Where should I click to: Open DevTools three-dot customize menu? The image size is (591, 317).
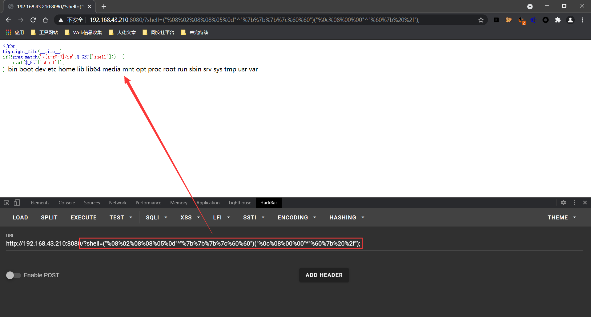pos(574,203)
